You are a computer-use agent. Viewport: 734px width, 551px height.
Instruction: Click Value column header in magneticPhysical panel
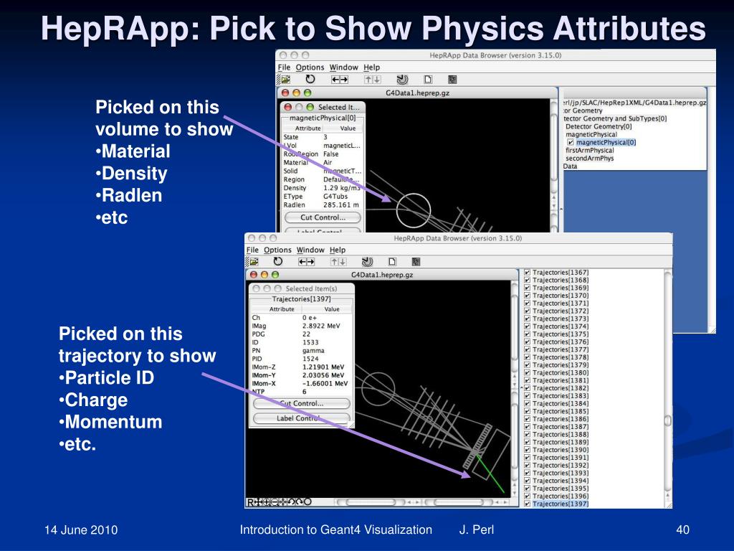tap(348, 128)
